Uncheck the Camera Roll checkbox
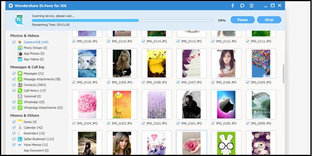The width and height of the screenshot is (312, 156). (14, 42)
